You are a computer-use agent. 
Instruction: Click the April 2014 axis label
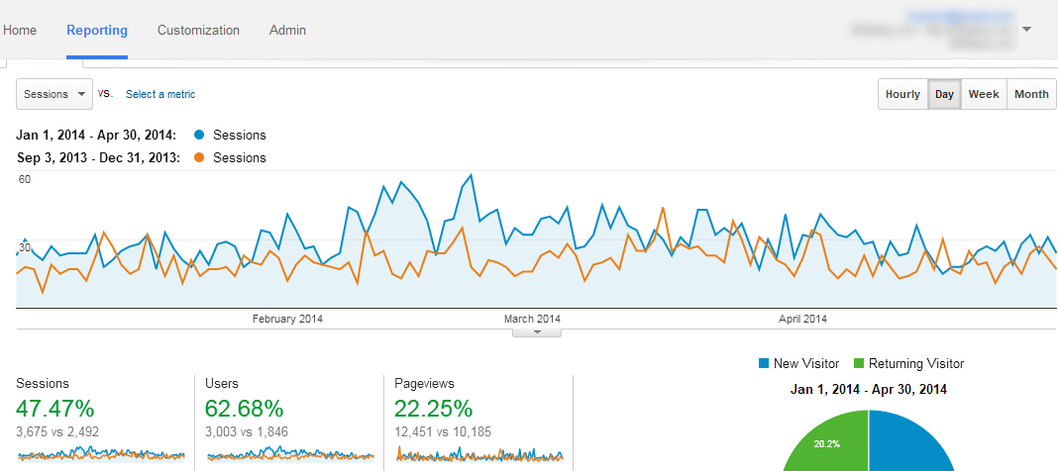[803, 319]
